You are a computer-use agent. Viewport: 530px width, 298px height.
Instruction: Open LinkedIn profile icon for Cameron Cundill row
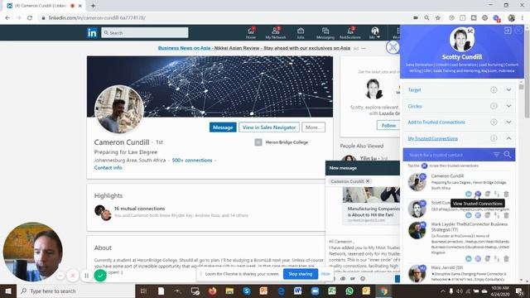pos(468,194)
